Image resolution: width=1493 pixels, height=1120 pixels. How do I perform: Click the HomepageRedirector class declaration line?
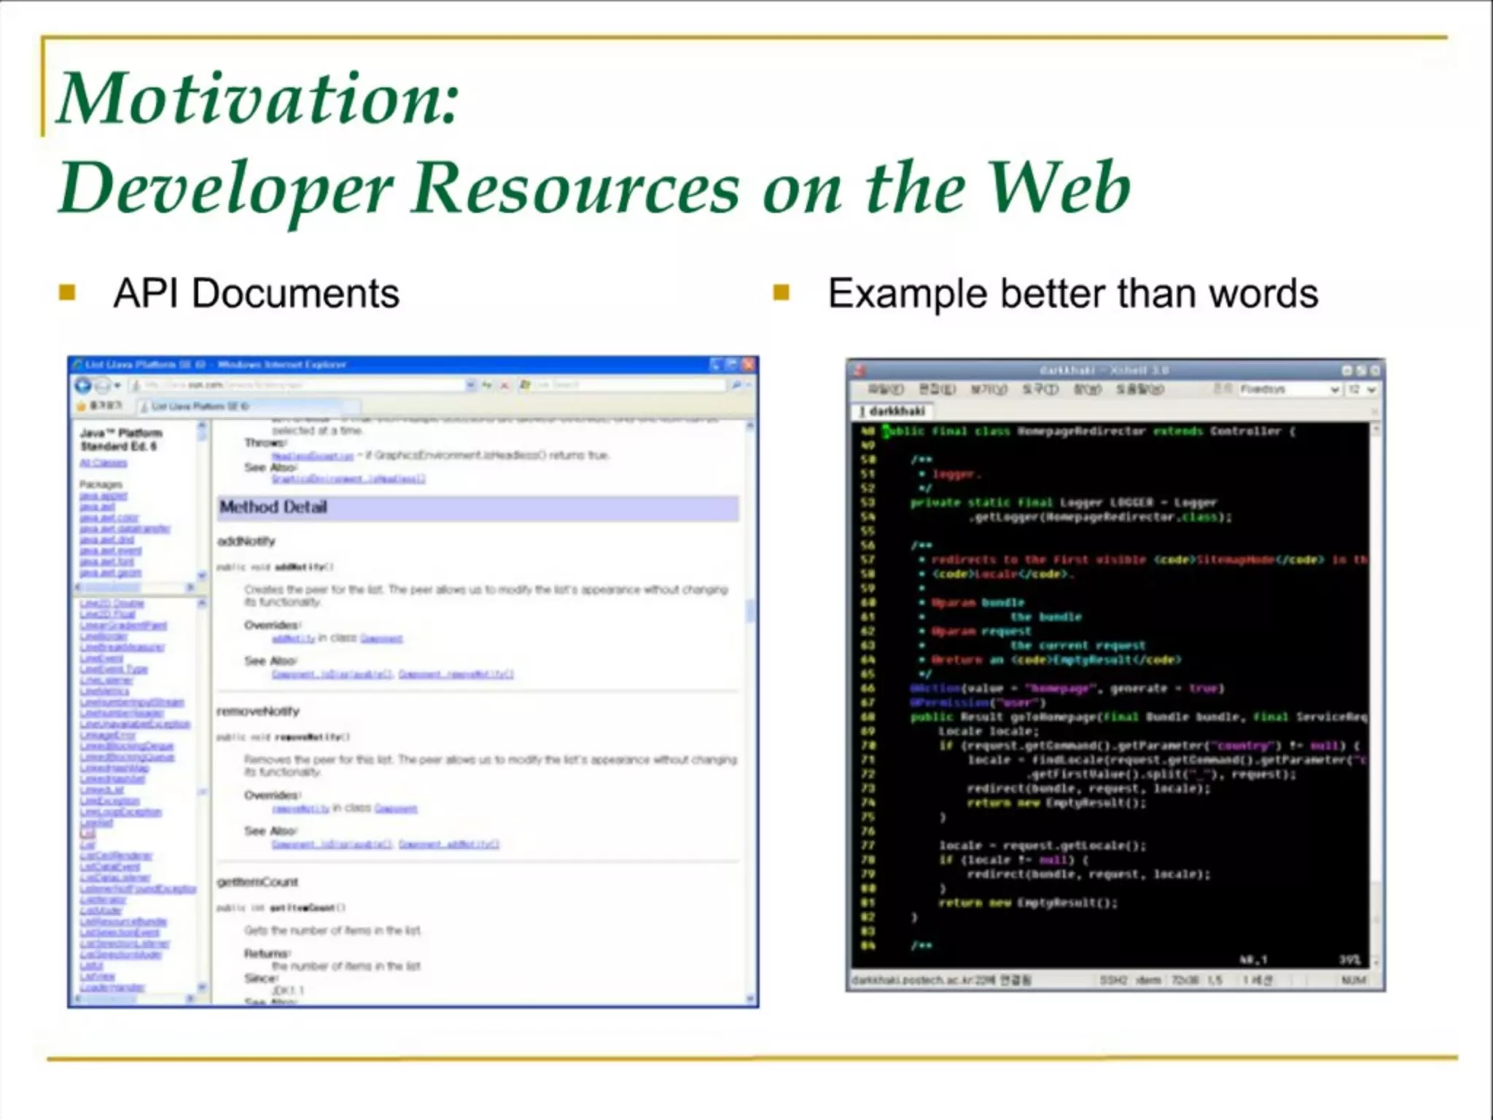point(1089,431)
